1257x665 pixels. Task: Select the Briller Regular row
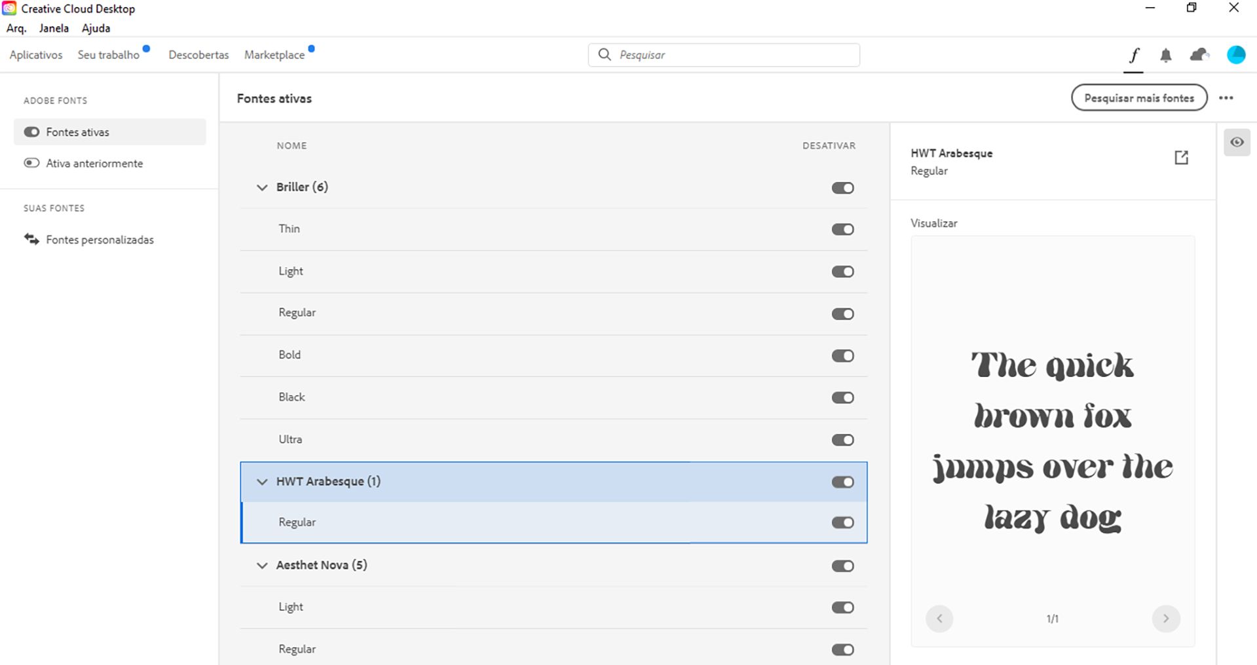coord(553,314)
